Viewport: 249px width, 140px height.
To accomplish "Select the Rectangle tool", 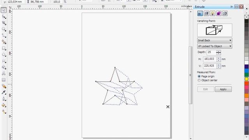I will click(4, 48).
